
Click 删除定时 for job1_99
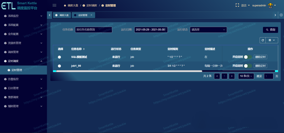click(260, 66)
